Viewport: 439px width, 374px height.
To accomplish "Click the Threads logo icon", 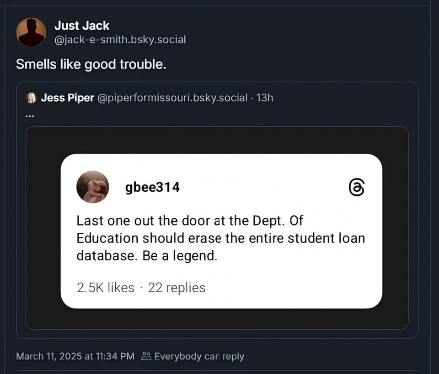I will tap(356, 188).
